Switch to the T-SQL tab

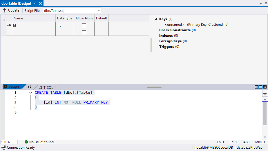(46, 87)
